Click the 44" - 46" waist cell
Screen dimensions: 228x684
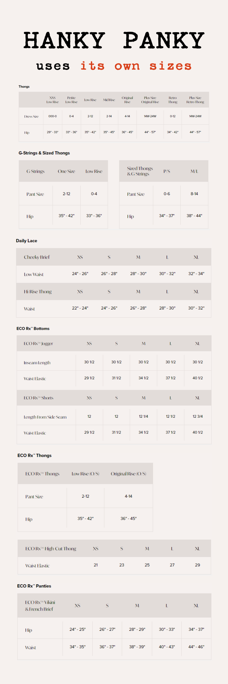[196, 647]
